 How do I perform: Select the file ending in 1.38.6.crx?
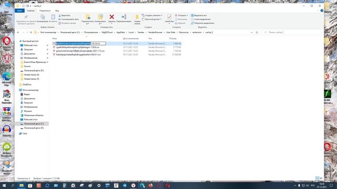click(77, 47)
